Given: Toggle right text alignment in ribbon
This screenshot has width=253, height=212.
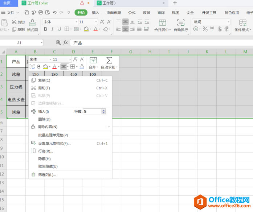Looking at the screenshot, I should coord(132,29).
